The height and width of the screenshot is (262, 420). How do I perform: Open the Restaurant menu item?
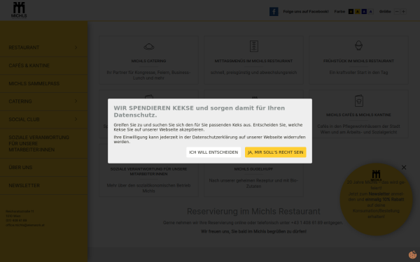tap(24, 48)
